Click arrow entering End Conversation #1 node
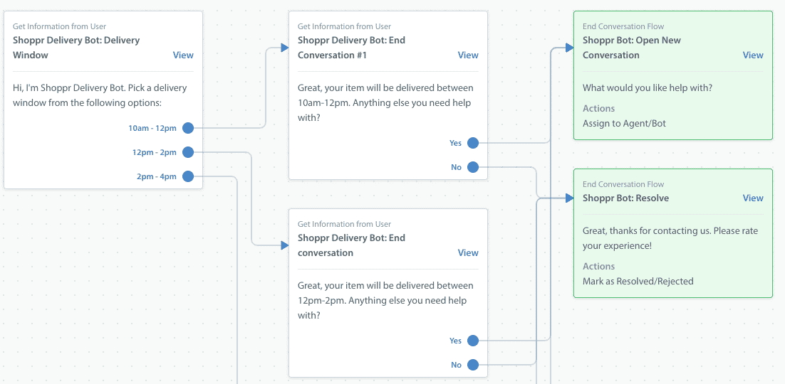The height and width of the screenshot is (384, 785). click(284, 48)
